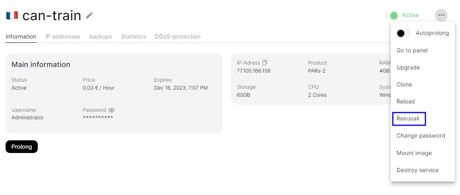This screenshot has height=195, width=460.
Task: Open the backups tab
Action: tap(101, 36)
